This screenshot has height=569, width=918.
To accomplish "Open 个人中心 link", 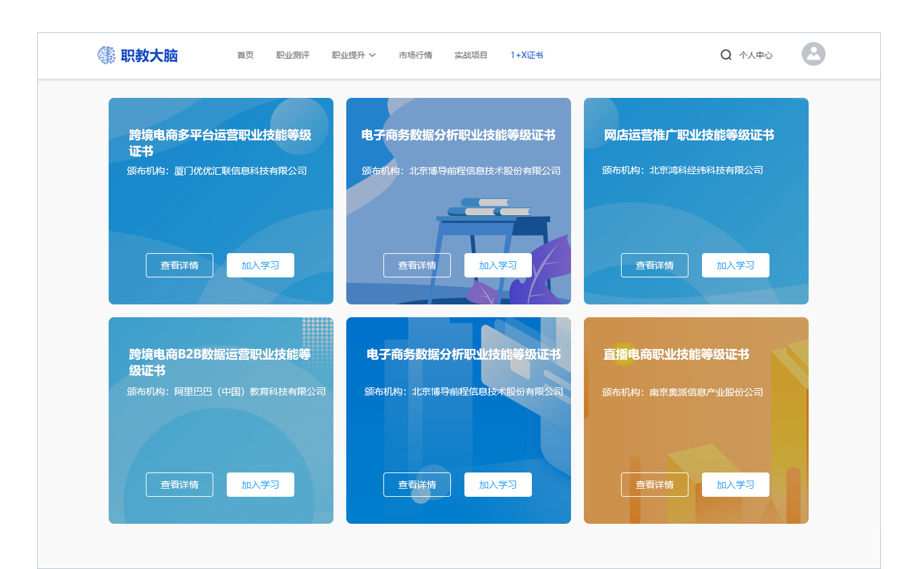I will 755,55.
